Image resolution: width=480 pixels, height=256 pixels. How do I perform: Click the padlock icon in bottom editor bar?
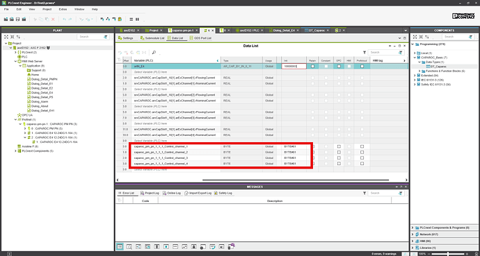(x=194, y=246)
